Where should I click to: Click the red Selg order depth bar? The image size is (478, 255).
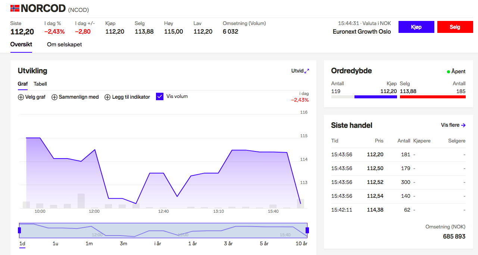point(432,97)
